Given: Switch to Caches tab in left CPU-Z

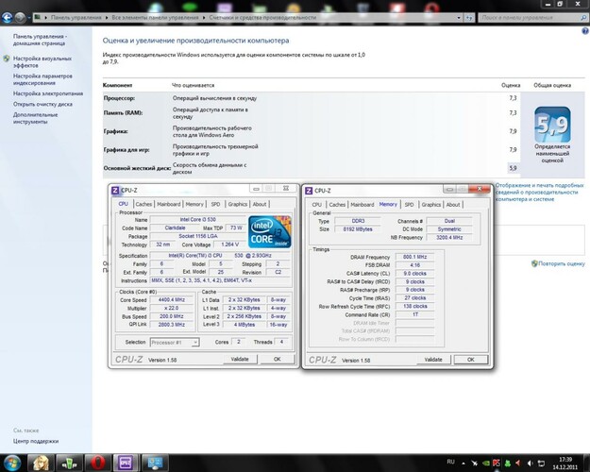Looking at the screenshot, I should tap(143, 204).
